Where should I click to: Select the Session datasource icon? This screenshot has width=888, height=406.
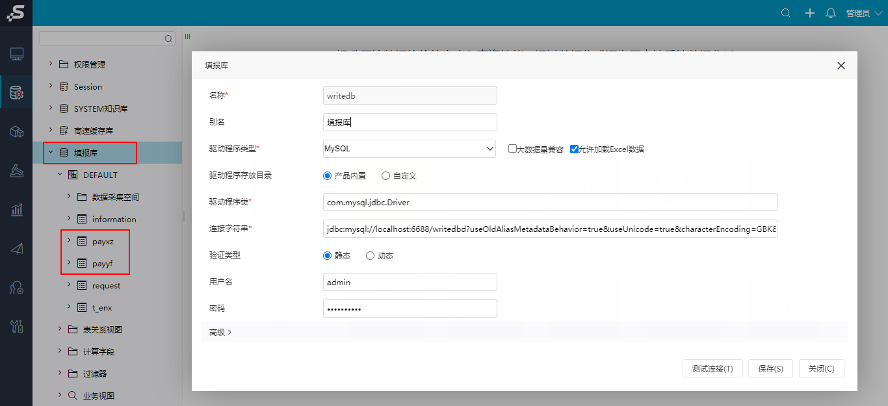point(63,86)
